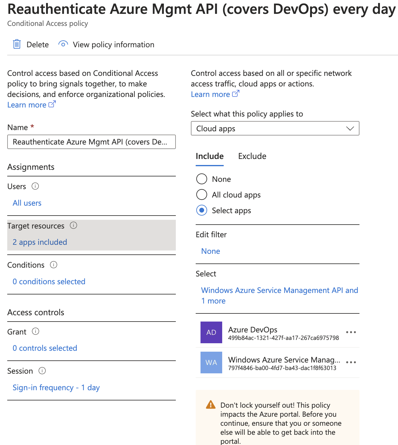398x445 pixels.
Task: Click the Grant info icon
Action: [x=36, y=331]
